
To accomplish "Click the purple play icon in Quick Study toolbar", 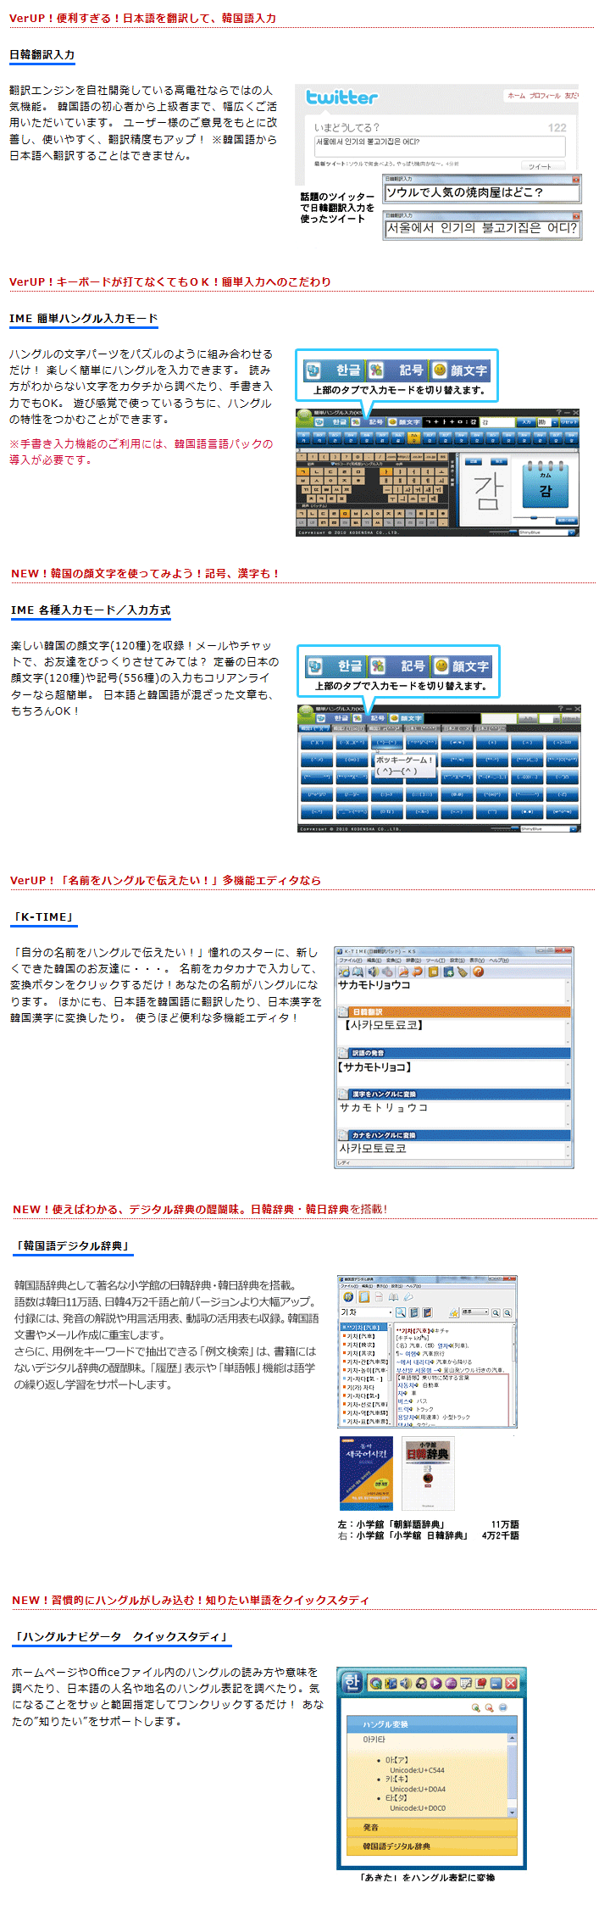I will click(x=436, y=1684).
